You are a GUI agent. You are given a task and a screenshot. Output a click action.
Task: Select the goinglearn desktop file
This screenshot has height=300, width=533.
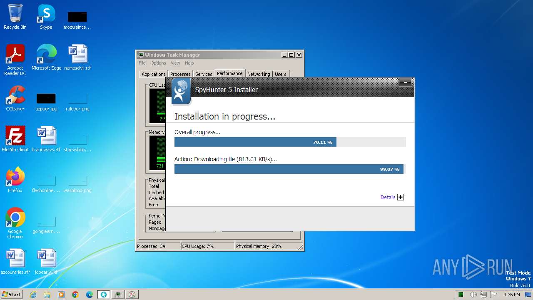coord(46,224)
